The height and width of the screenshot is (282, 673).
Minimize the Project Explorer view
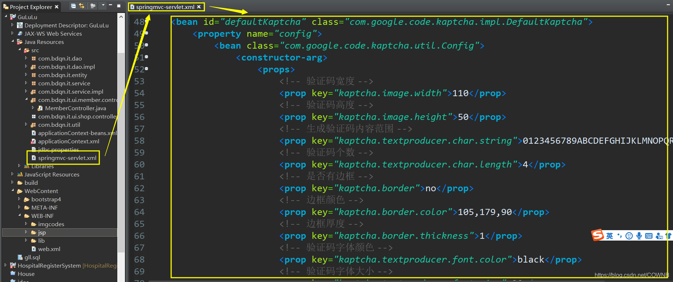pyautogui.click(x=110, y=5)
